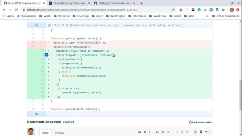Image resolution: width=242 pixels, height=136 pixels.
Task: Switch to flatlogic/react-material tab
Action: tap(115, 3)
